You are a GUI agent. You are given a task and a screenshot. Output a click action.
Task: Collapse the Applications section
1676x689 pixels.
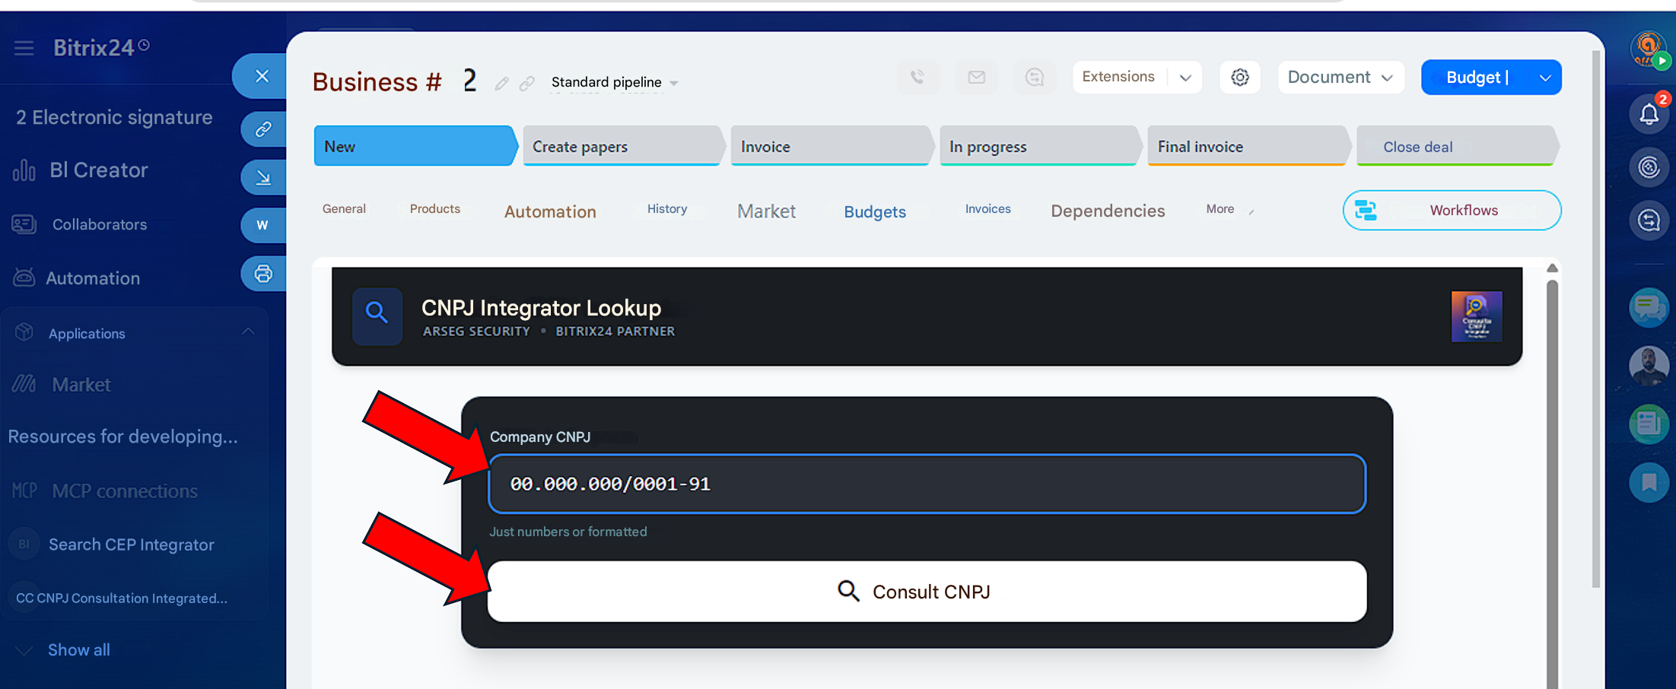pyautogui.click(x=248, y=332)
